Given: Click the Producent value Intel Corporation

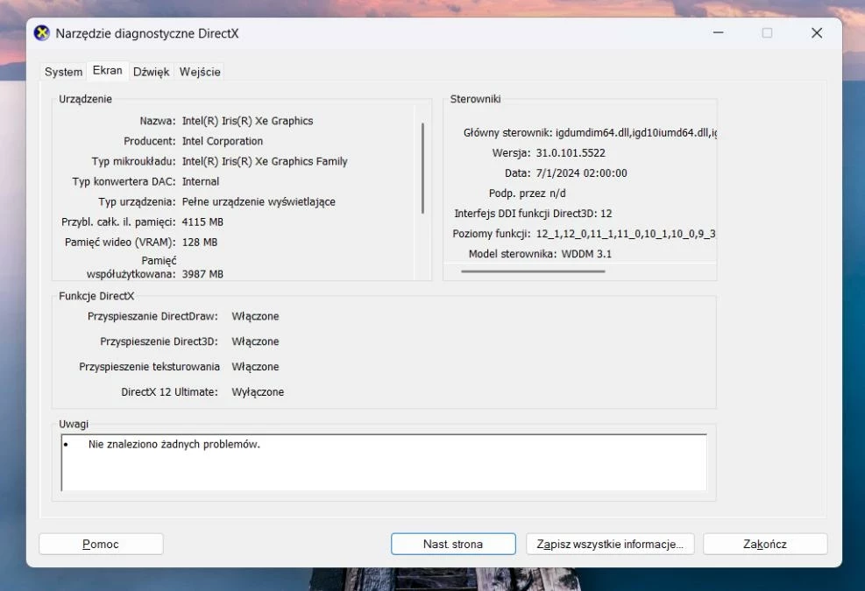Looking at the screenshot, I should click(223, 141).
